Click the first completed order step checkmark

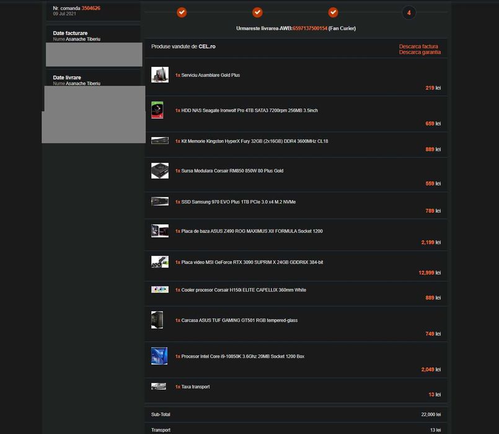click(182, 12)
